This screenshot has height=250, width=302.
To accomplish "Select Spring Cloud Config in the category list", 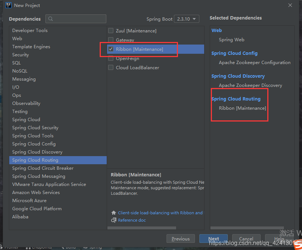I will click(x=58, y=144).
